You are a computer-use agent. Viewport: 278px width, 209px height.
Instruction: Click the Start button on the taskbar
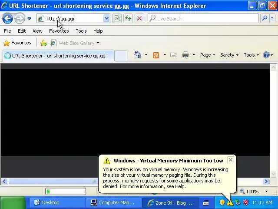13,202
